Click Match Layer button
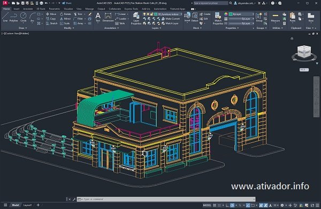Viewport: 321px width, 209px height. (x=170, y=23)
